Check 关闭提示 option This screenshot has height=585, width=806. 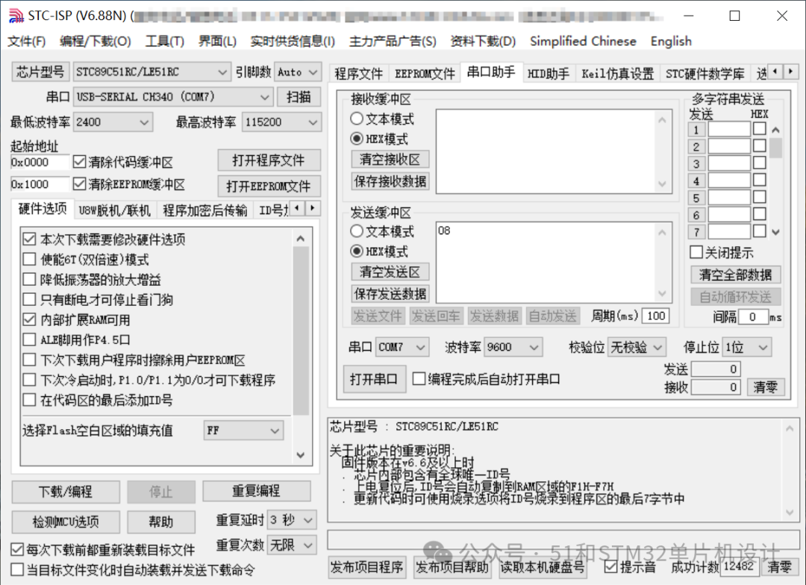[696, 252]
